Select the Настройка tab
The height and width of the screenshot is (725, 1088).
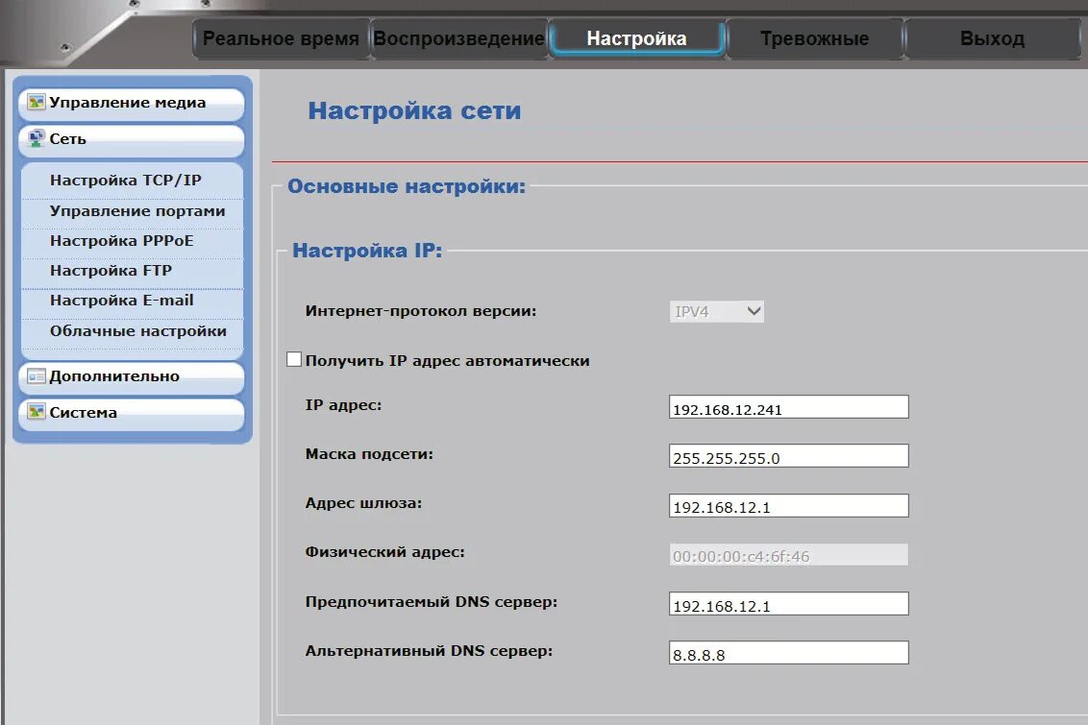[636, 38]
